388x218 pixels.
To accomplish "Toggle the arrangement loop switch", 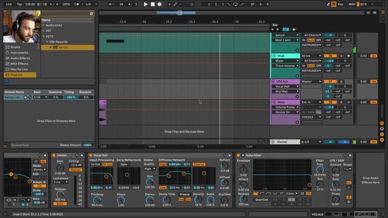I will tap(235, 4).
